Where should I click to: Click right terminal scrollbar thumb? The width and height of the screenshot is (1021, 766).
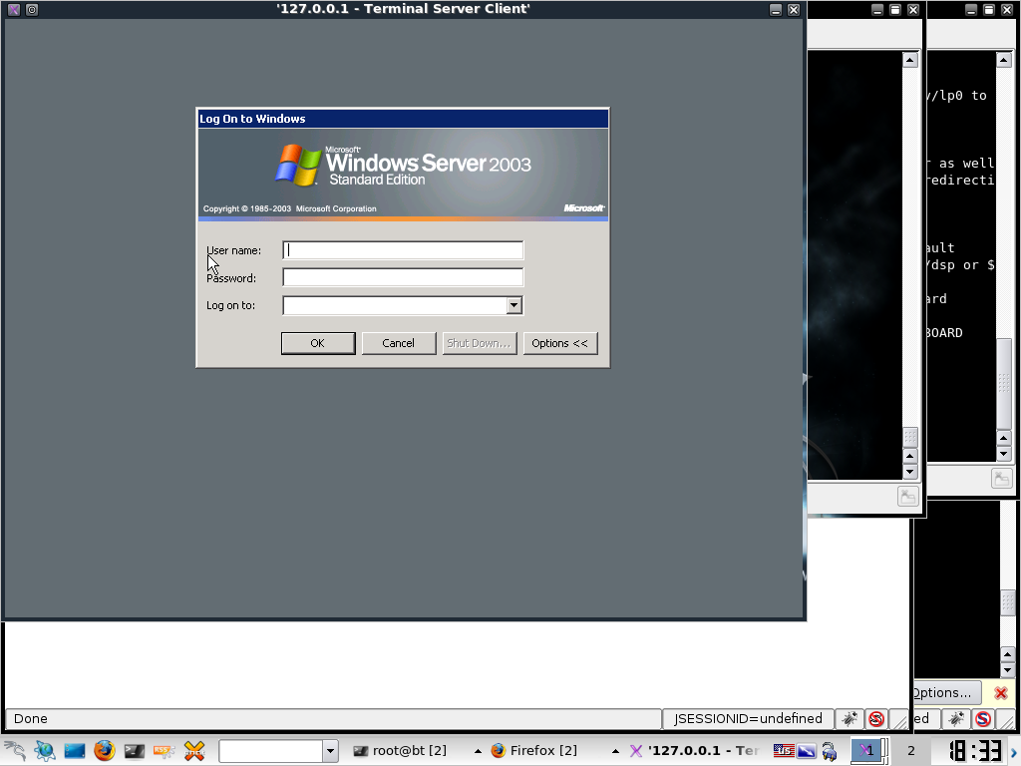click(x=1003, y=384)
